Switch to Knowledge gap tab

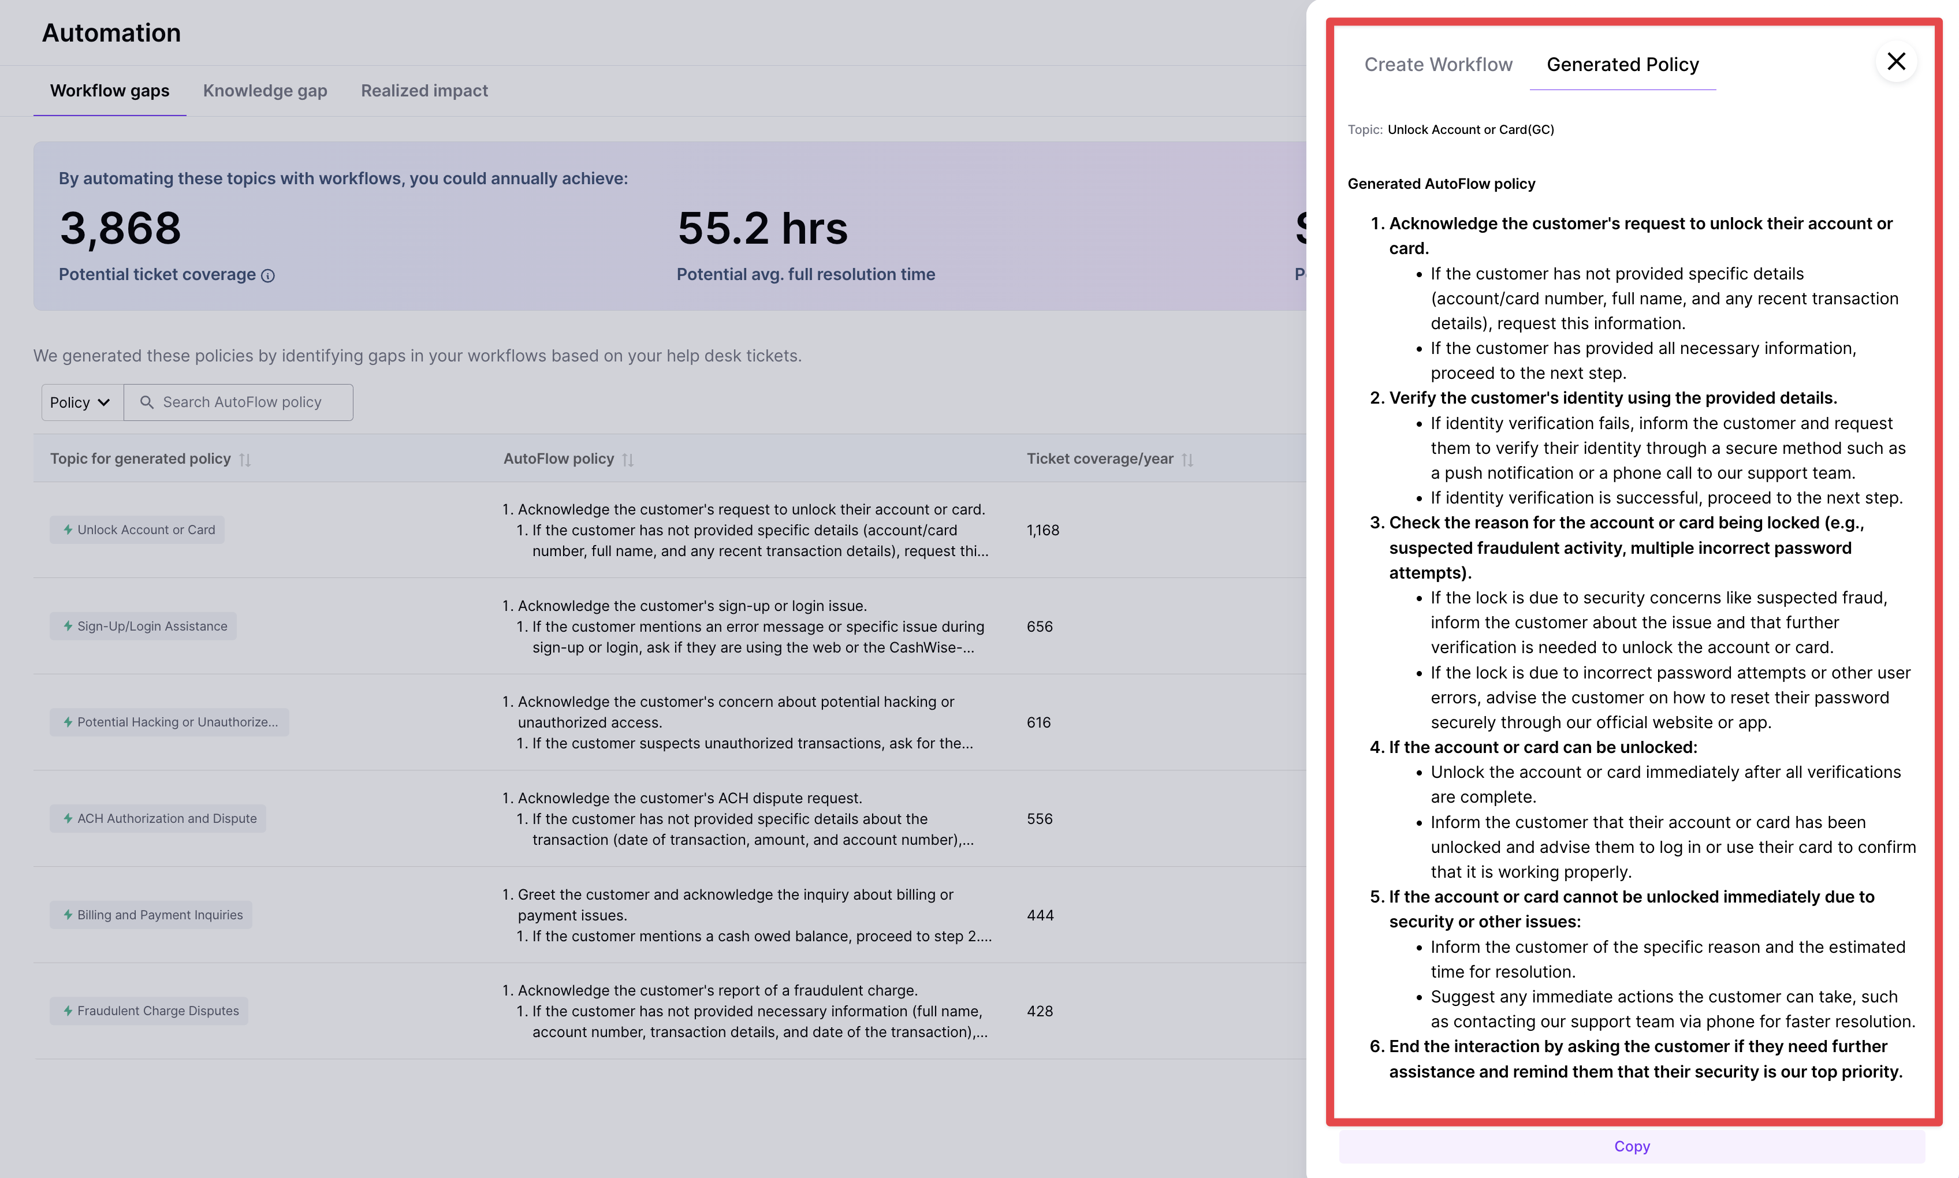pyautogui.click(x=265, y=91)
